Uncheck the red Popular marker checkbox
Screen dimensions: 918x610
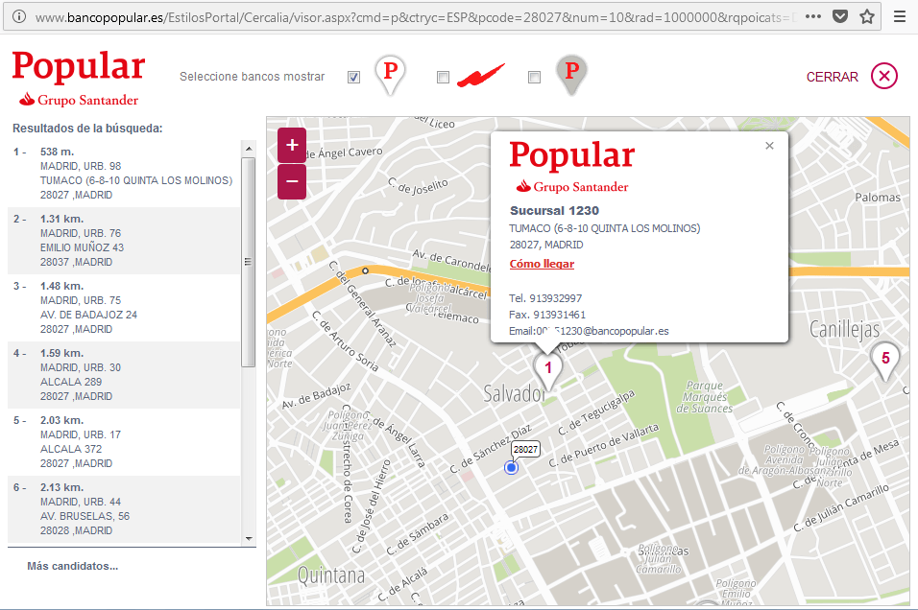pos(353,77)
